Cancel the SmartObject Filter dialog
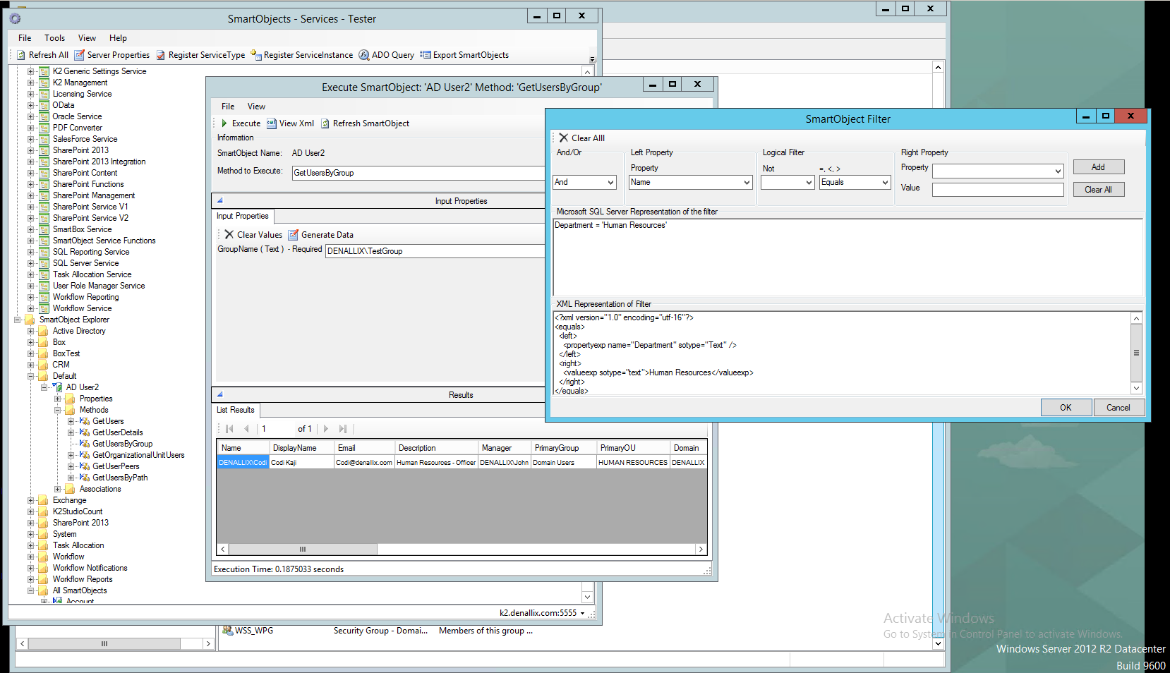Screen dimensions: 1170x673 coord(1118,408)
